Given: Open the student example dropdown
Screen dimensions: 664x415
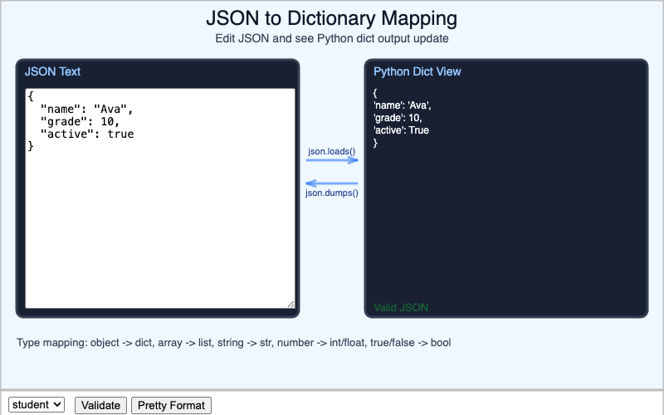Looking at the screenshot, I should tap(36, 404).
